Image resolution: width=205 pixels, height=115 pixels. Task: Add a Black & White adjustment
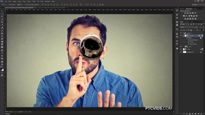coord(189,16)
